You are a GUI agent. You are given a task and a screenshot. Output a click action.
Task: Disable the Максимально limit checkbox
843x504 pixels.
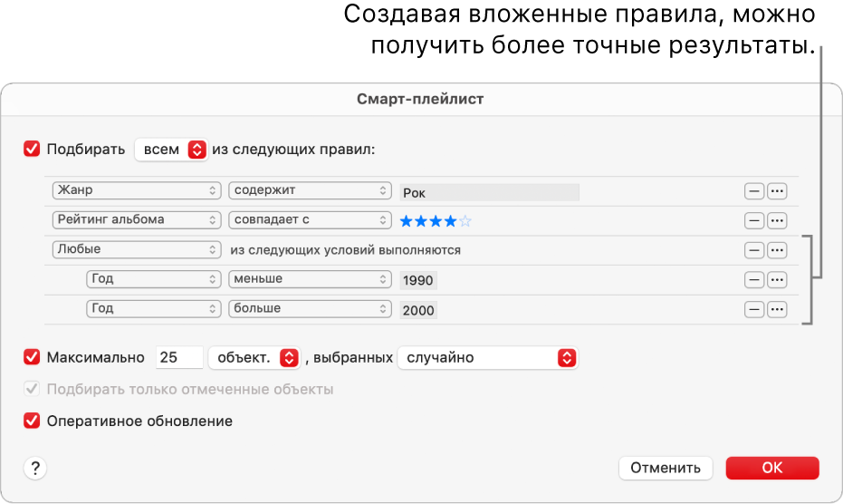[33, 357]
